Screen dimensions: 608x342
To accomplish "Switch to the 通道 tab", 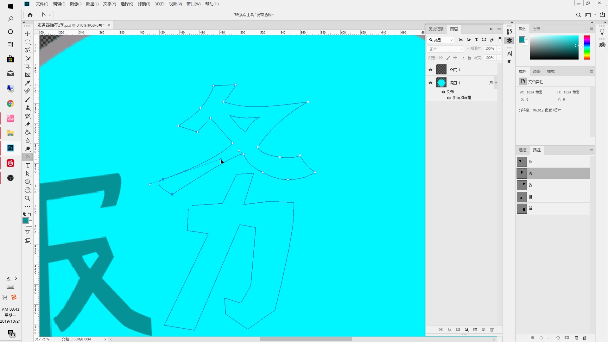I will [x=522, y=150].
